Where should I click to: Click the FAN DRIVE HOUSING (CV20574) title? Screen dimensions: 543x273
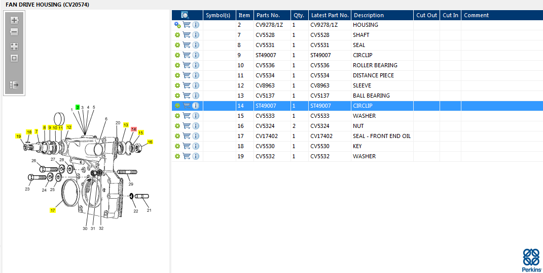point(48,5)
